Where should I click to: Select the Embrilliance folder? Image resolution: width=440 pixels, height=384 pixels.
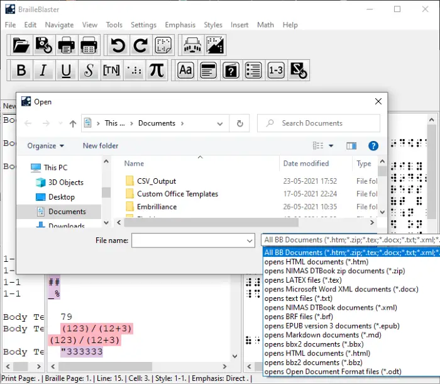click(157, 207)
